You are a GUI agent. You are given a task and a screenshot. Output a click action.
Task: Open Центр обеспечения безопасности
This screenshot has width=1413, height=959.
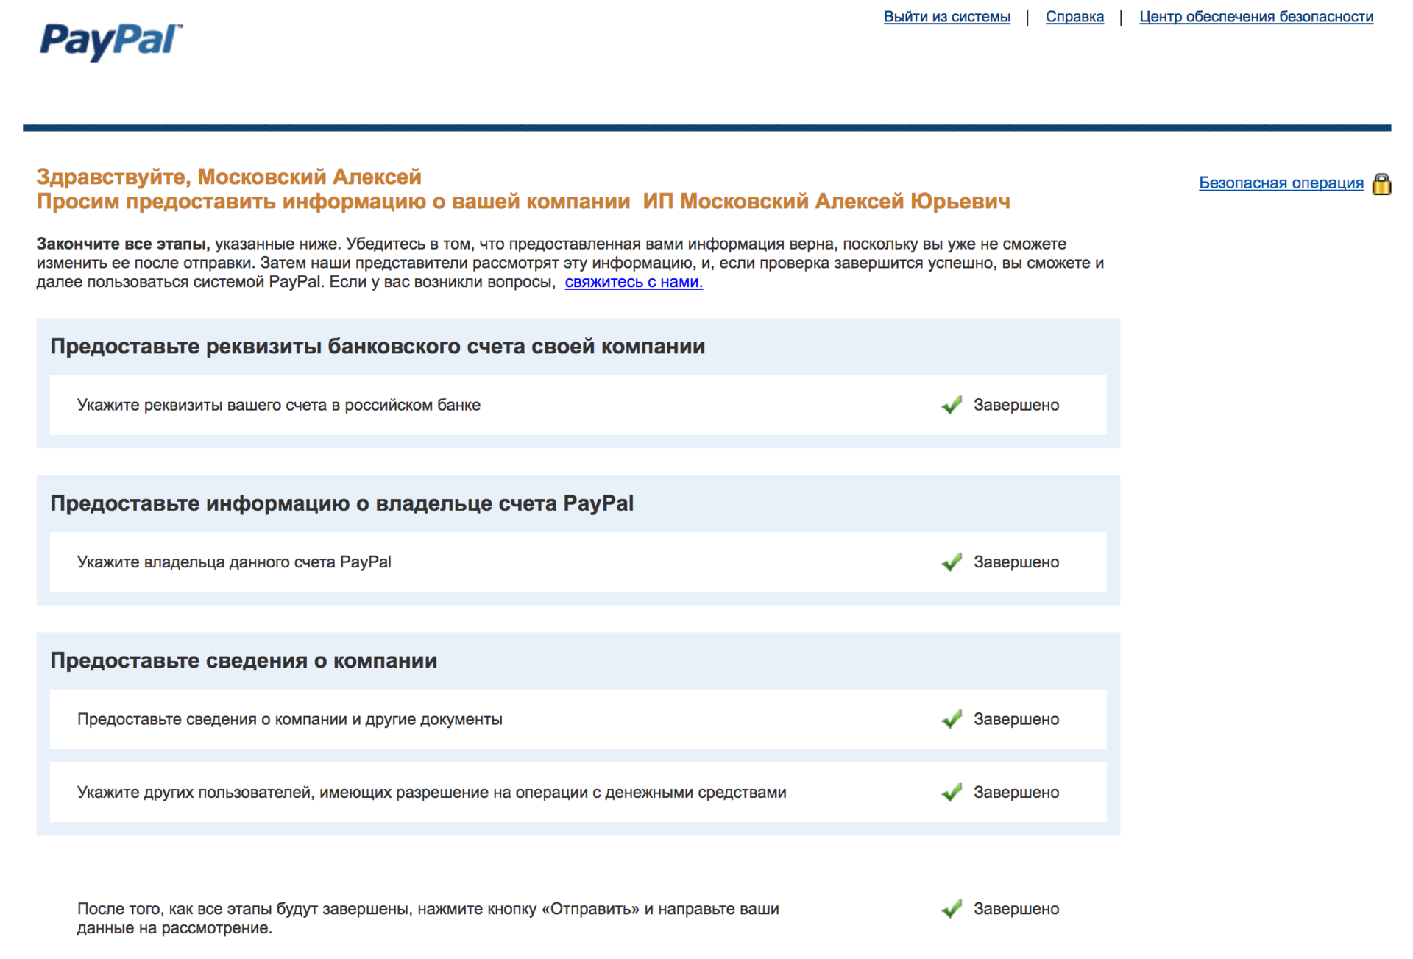(x=1256, y=16)
